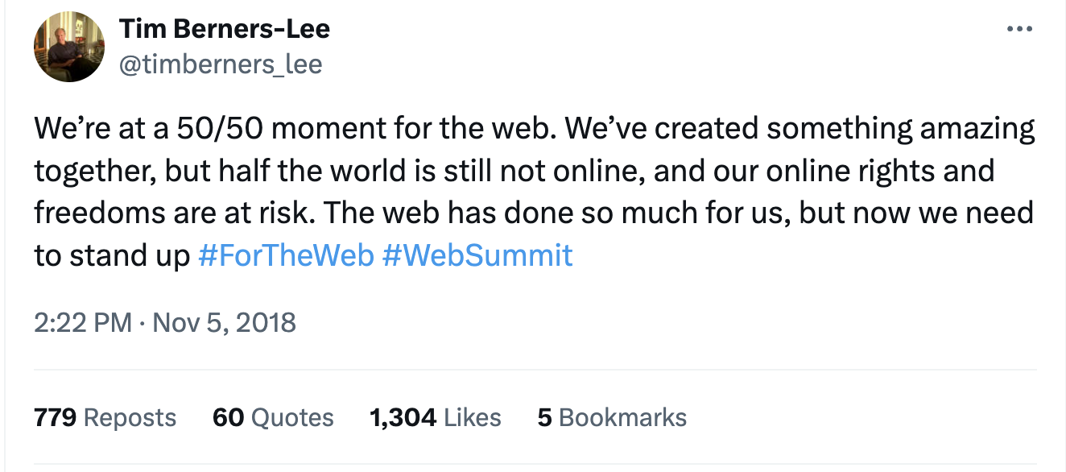Click the @timberners_lee handle

pyautogui.click(x=221, y=64)
